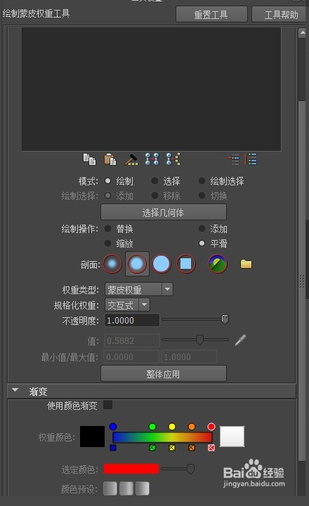Click the black 权重颜色 swatch
The image size is (309, 506).
(92, 437)
